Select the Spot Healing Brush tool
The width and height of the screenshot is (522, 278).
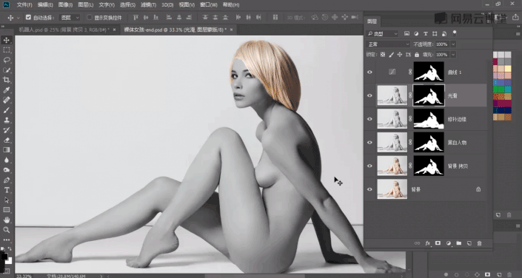7,100
